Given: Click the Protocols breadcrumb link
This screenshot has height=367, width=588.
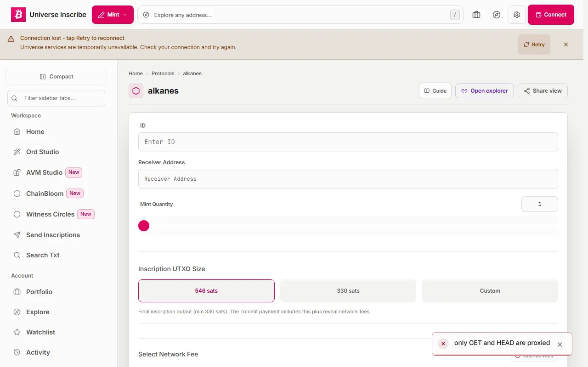Looking at the screenshot, I should pos(163,73).
